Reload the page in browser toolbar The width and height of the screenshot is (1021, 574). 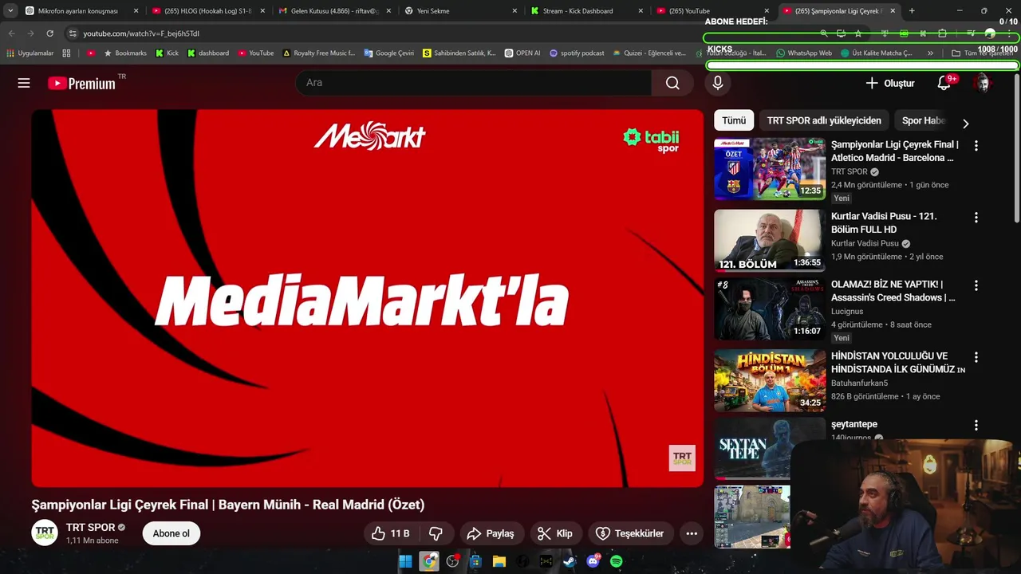click(x=49, y=33)
